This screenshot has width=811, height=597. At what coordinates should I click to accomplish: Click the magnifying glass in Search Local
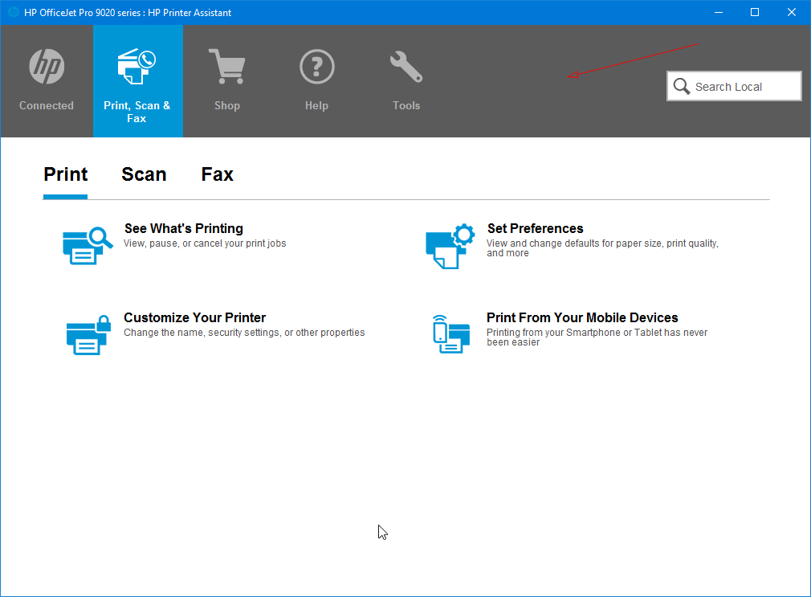(682, 86)
